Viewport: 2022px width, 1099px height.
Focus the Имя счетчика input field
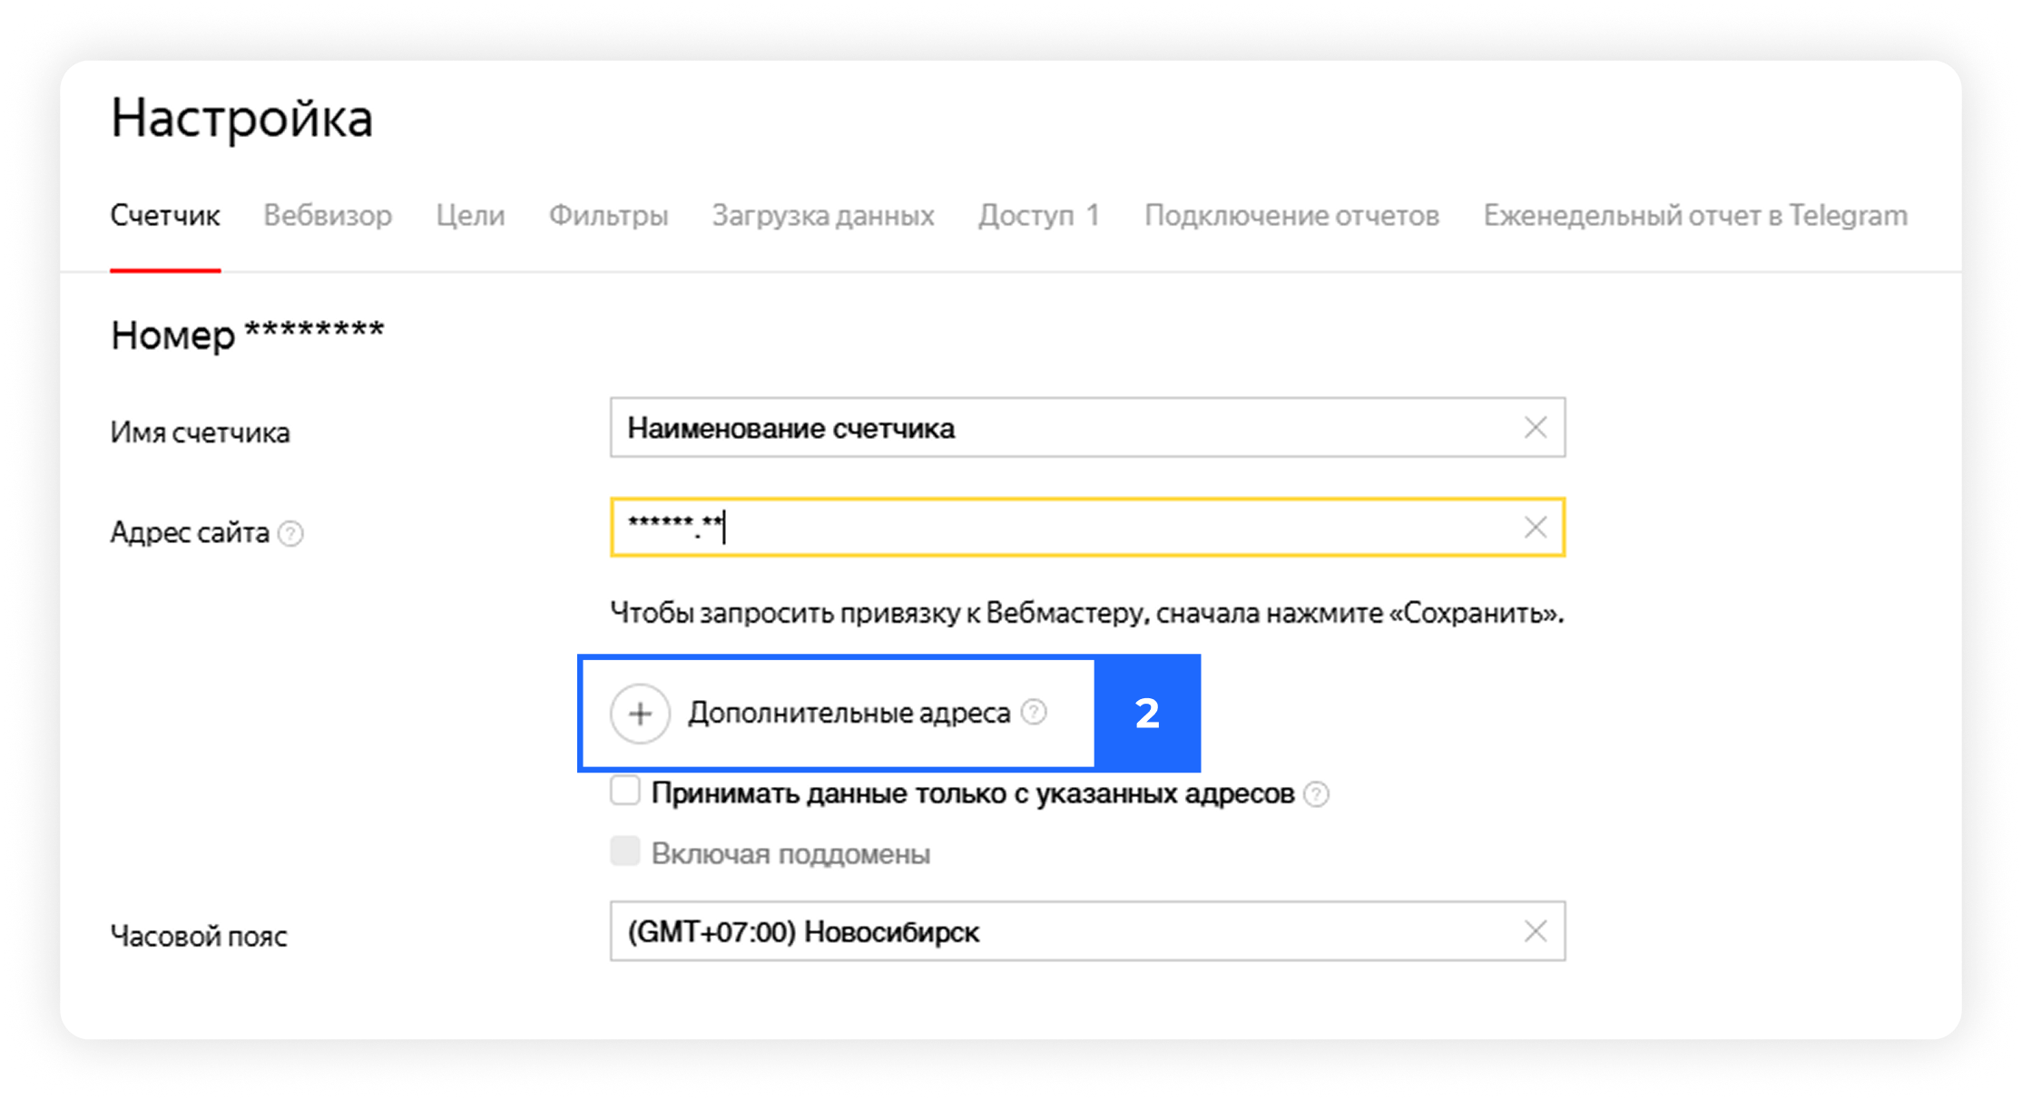point(1087,427)
